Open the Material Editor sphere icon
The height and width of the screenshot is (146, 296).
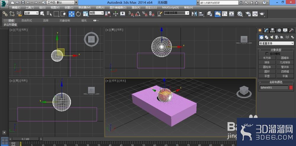[240, 14]
